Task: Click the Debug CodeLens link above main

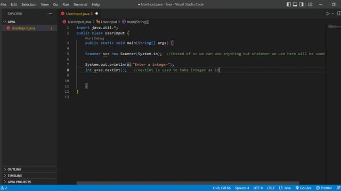Action: (99, 38)
